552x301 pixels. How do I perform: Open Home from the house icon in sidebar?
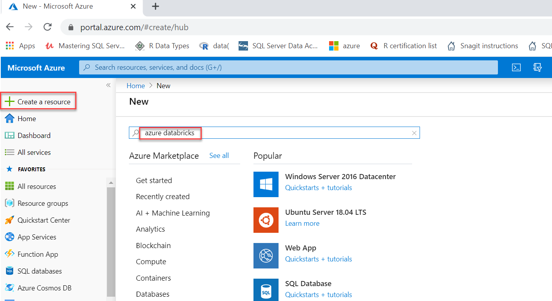click(x=9, y=119)
